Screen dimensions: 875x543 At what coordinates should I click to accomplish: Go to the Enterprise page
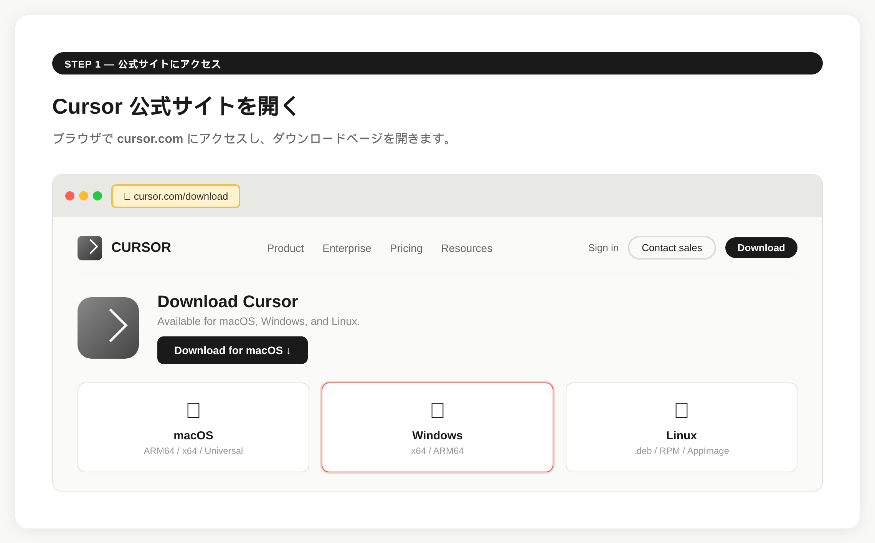click(347, 248)
